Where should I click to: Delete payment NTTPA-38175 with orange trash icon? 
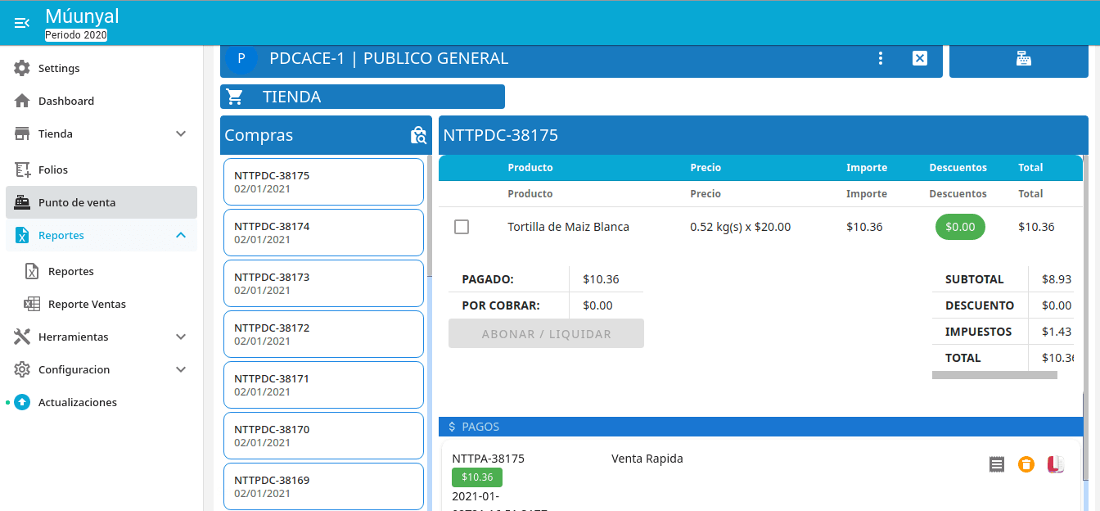pos(1026,464)
